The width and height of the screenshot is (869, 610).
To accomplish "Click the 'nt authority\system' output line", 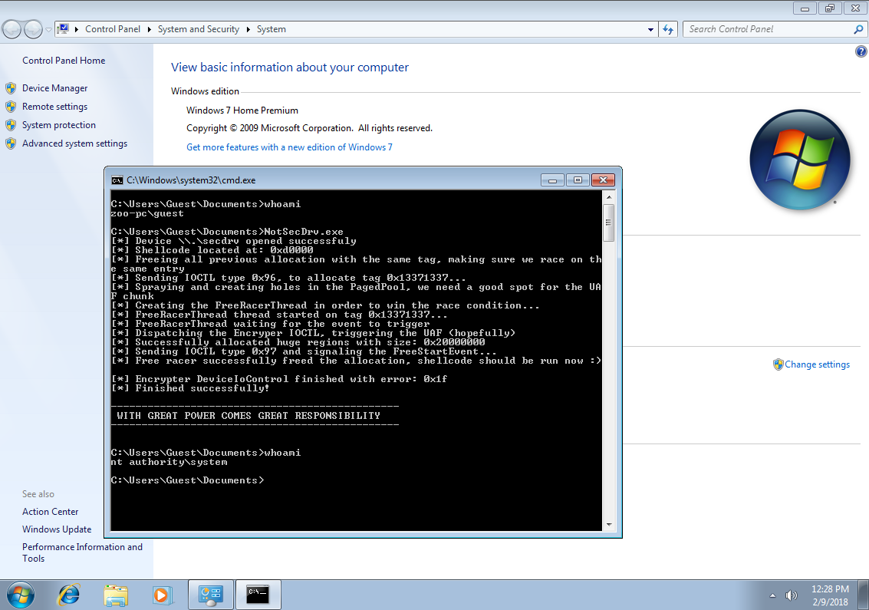I will pos(169,462).
